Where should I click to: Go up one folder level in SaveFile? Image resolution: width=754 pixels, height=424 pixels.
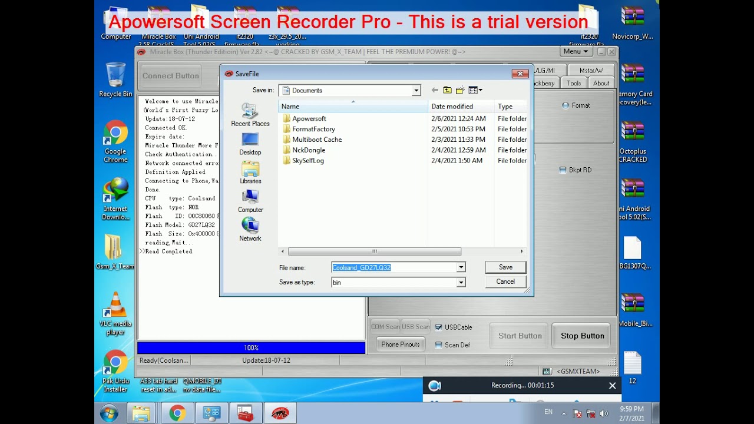click(447, 90)
